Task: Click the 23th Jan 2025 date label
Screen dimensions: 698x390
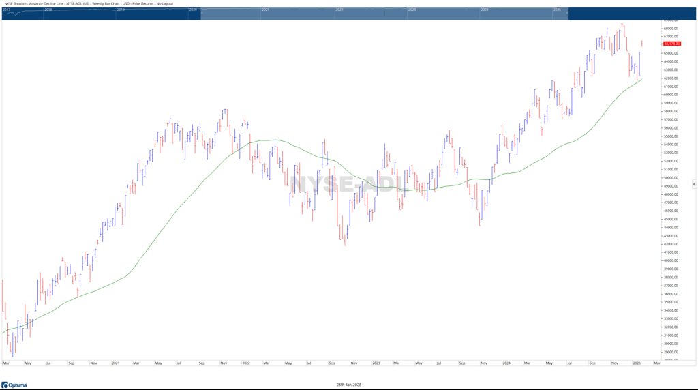Action: [x=349, y=385]
